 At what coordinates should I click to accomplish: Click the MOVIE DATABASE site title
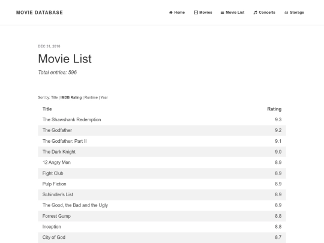click(40, 13)
